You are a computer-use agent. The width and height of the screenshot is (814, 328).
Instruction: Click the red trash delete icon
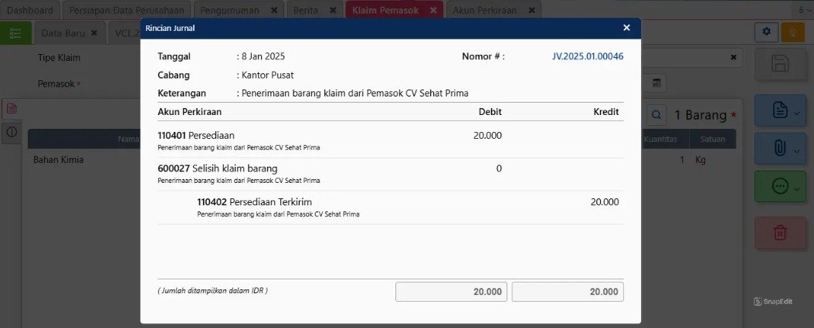[x=780, y=232]
